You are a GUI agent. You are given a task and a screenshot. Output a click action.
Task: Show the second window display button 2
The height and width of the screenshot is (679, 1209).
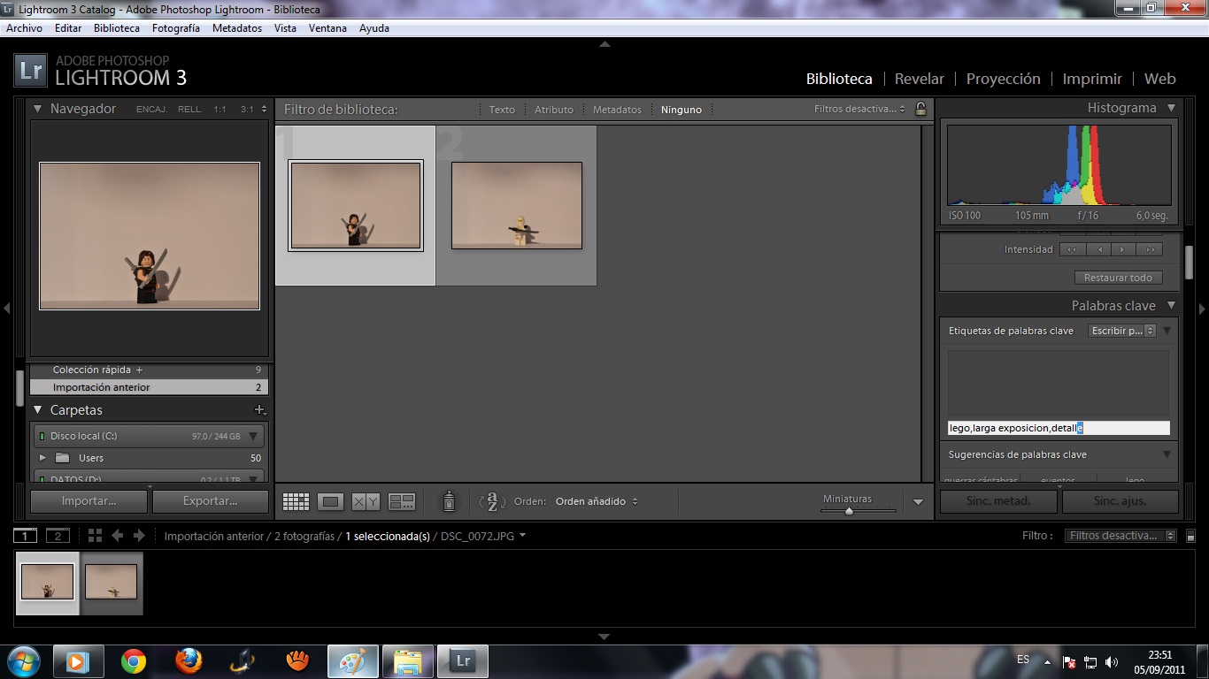58,536
